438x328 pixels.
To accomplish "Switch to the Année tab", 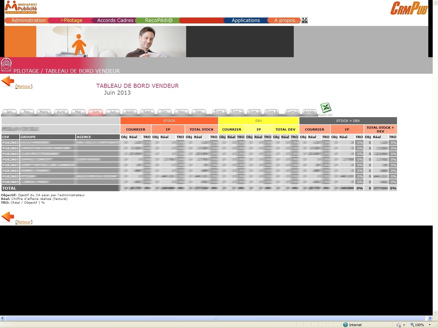I will pos(309,112).
